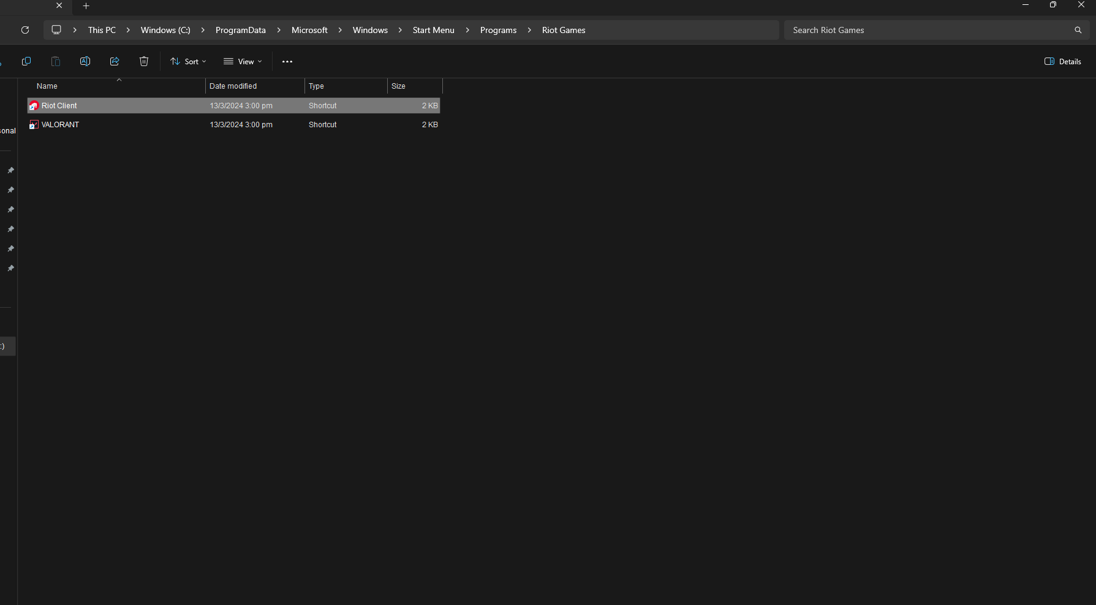Add a new Explorer tab
This screenshot has width=1096, height=605.
86,6
